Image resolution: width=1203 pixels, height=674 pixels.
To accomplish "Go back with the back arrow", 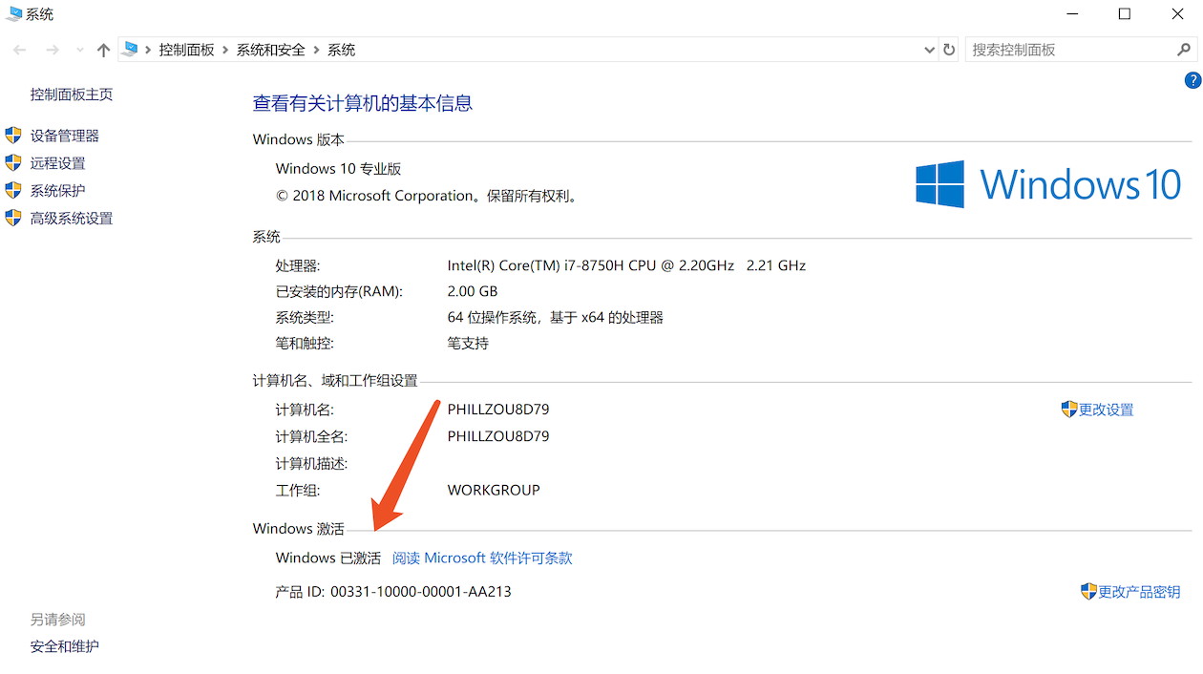I will tap(19, 50).
